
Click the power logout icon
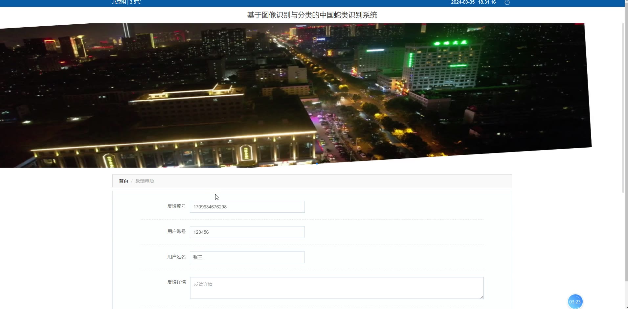tap(507, 3)
